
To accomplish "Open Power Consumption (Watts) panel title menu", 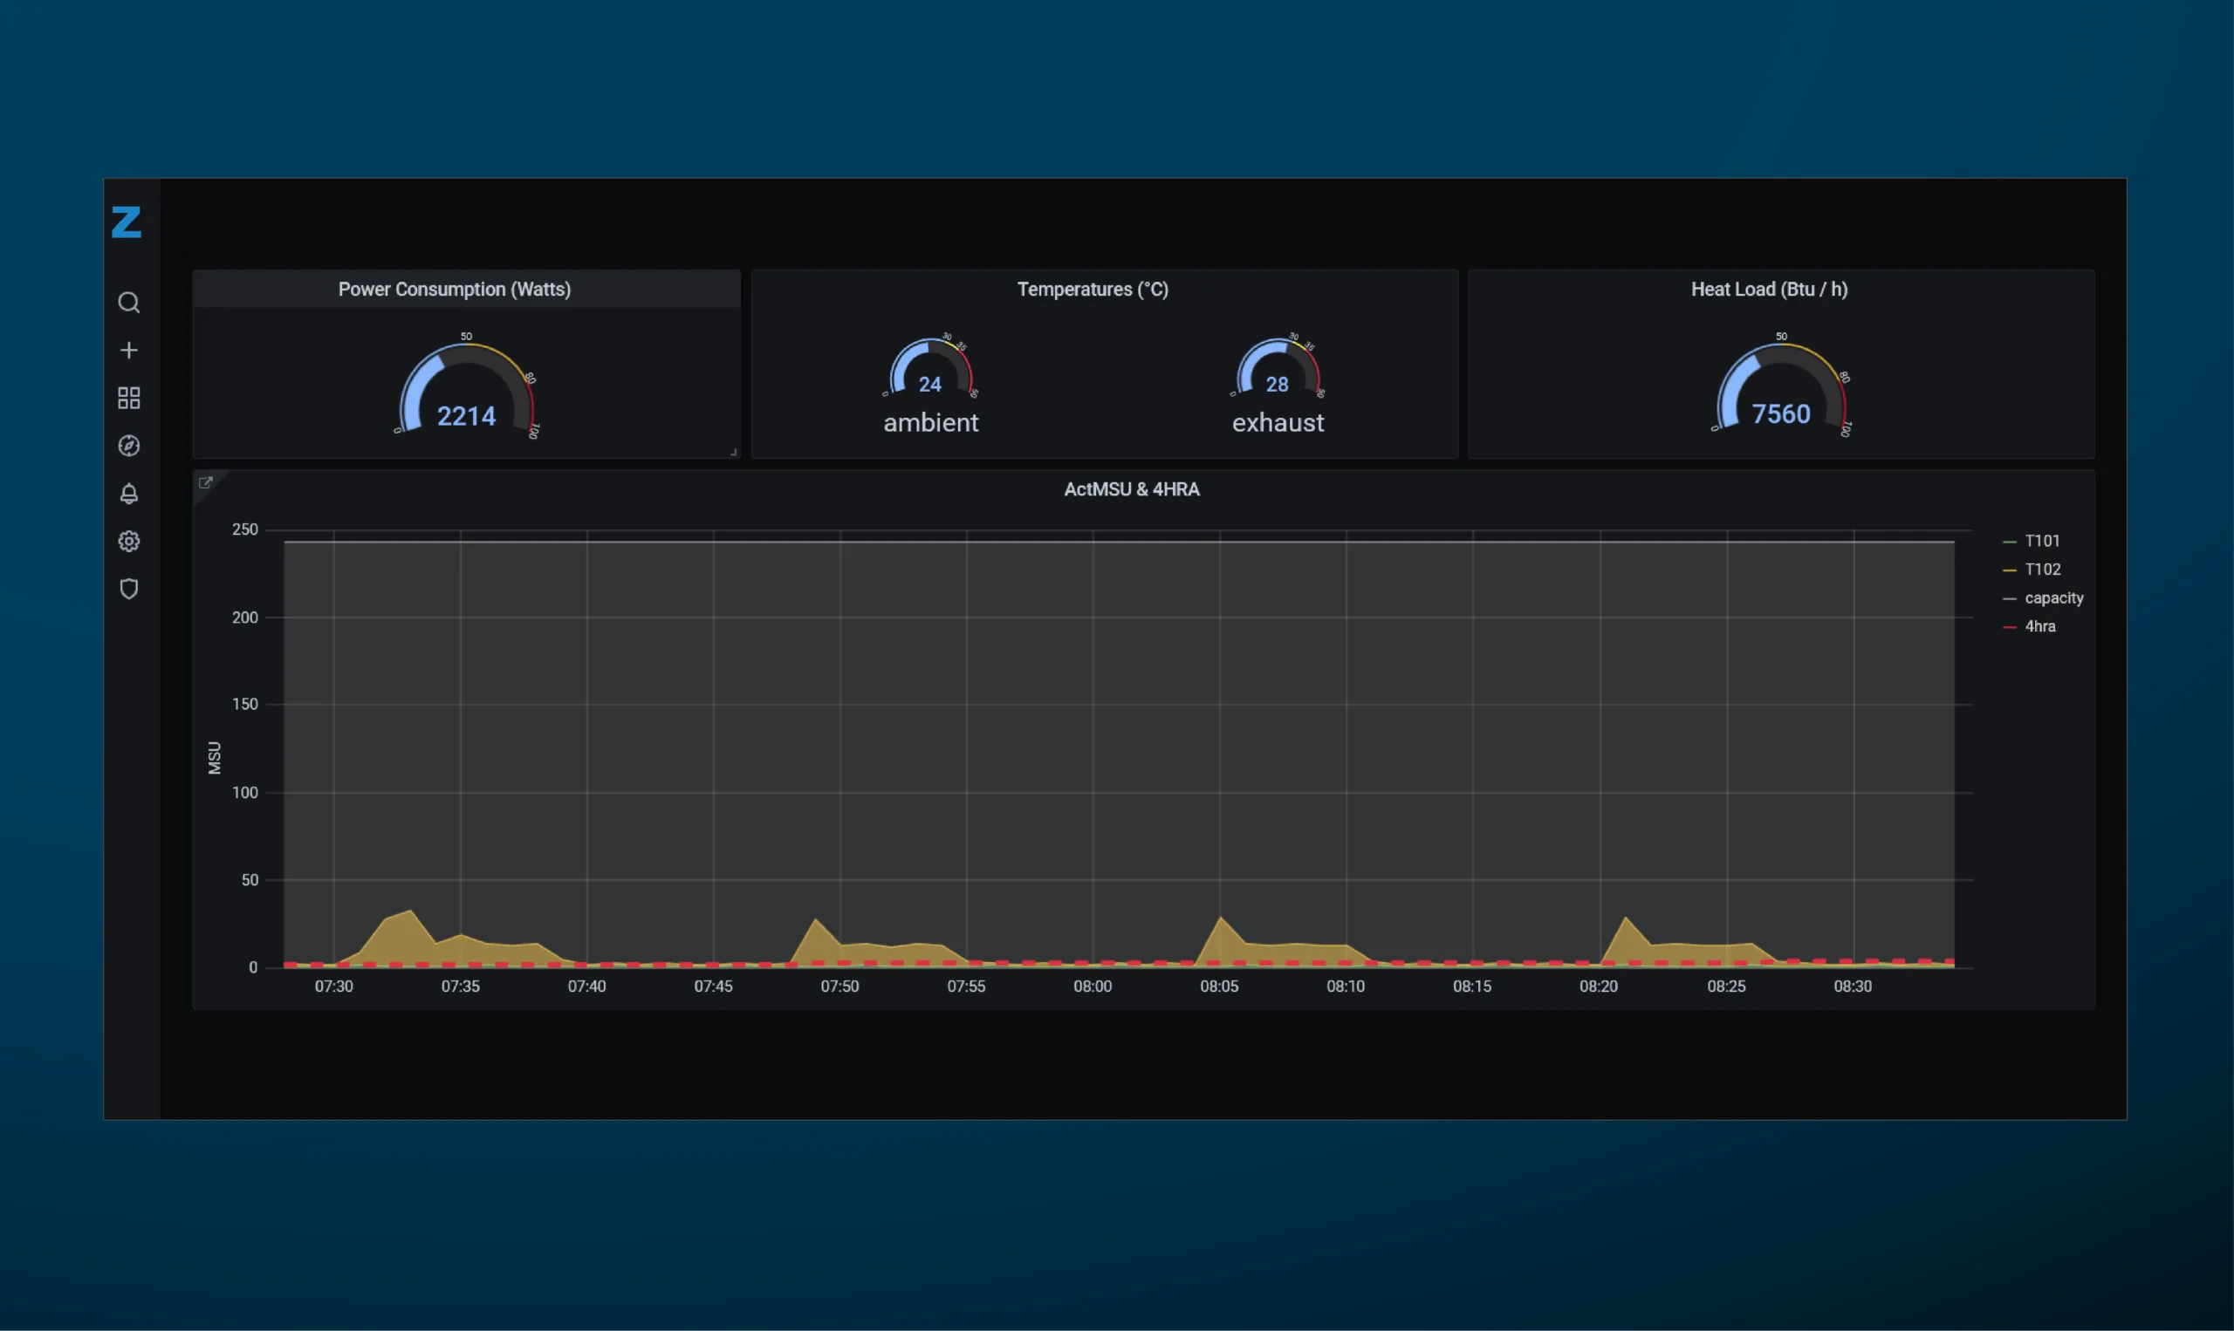I will coord(454,290).
